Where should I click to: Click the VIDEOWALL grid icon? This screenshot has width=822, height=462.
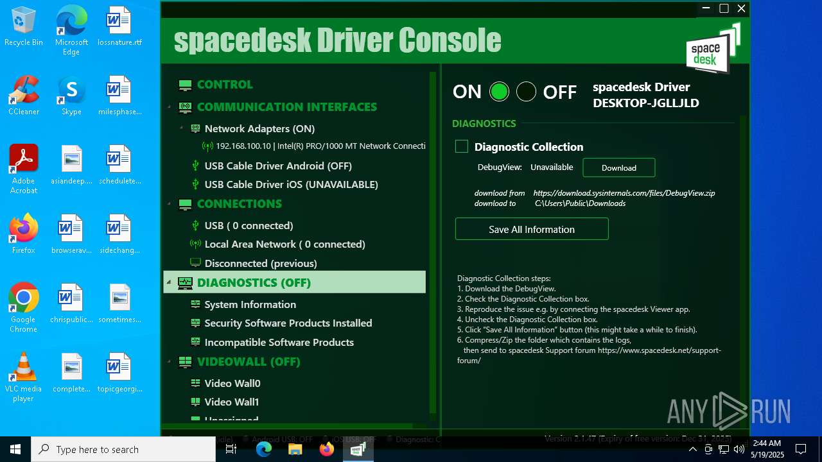tap(186, 362)
